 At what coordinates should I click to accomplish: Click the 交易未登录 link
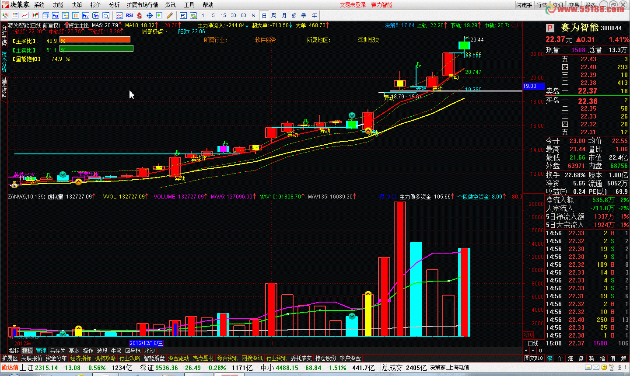coord(353,5)
